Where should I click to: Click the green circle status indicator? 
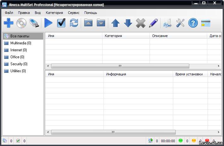coord(180,141)
